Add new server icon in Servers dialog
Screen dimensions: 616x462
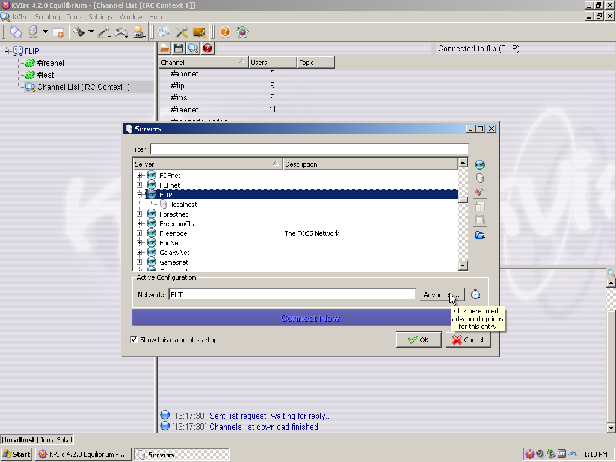pos(479,178)
